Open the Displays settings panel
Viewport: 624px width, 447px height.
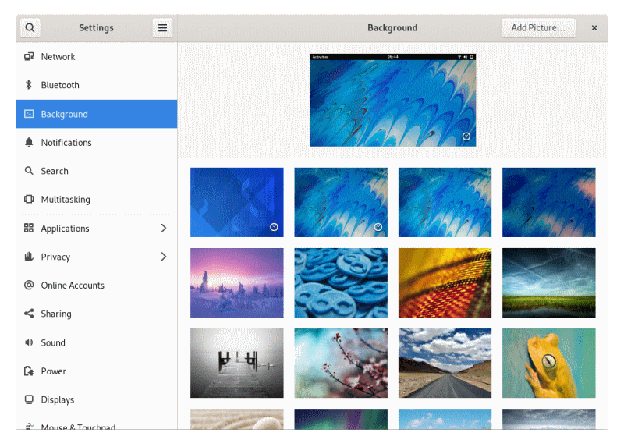58,399
